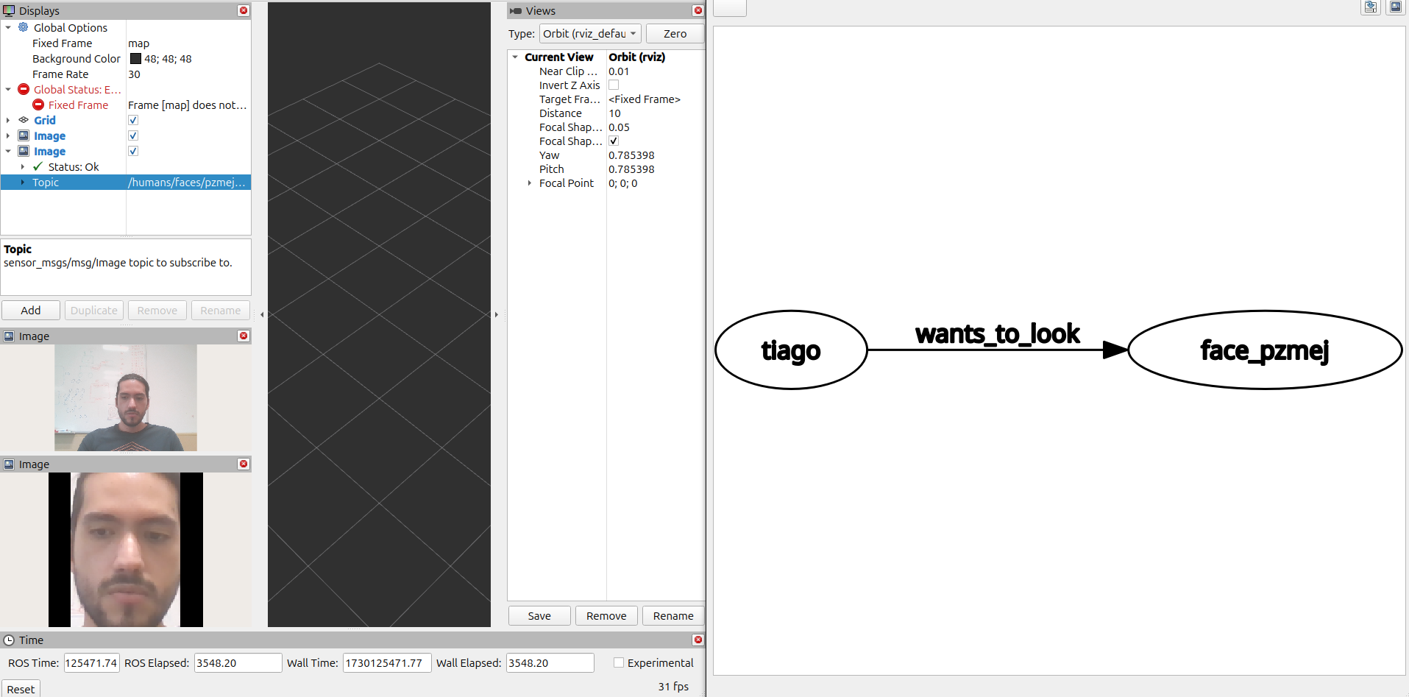
Task: Close the Displays panel
Action: (x=244, y=10)
